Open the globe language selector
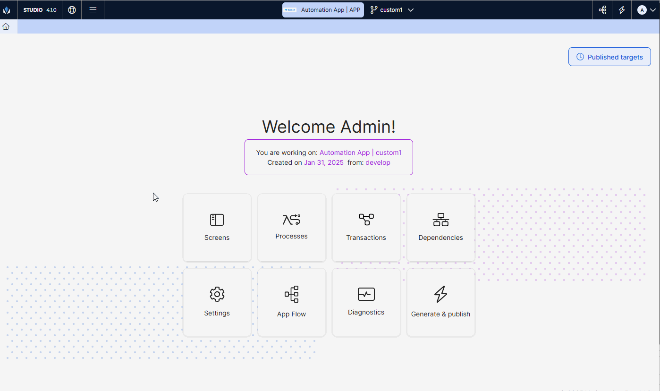 pos(72,10)
